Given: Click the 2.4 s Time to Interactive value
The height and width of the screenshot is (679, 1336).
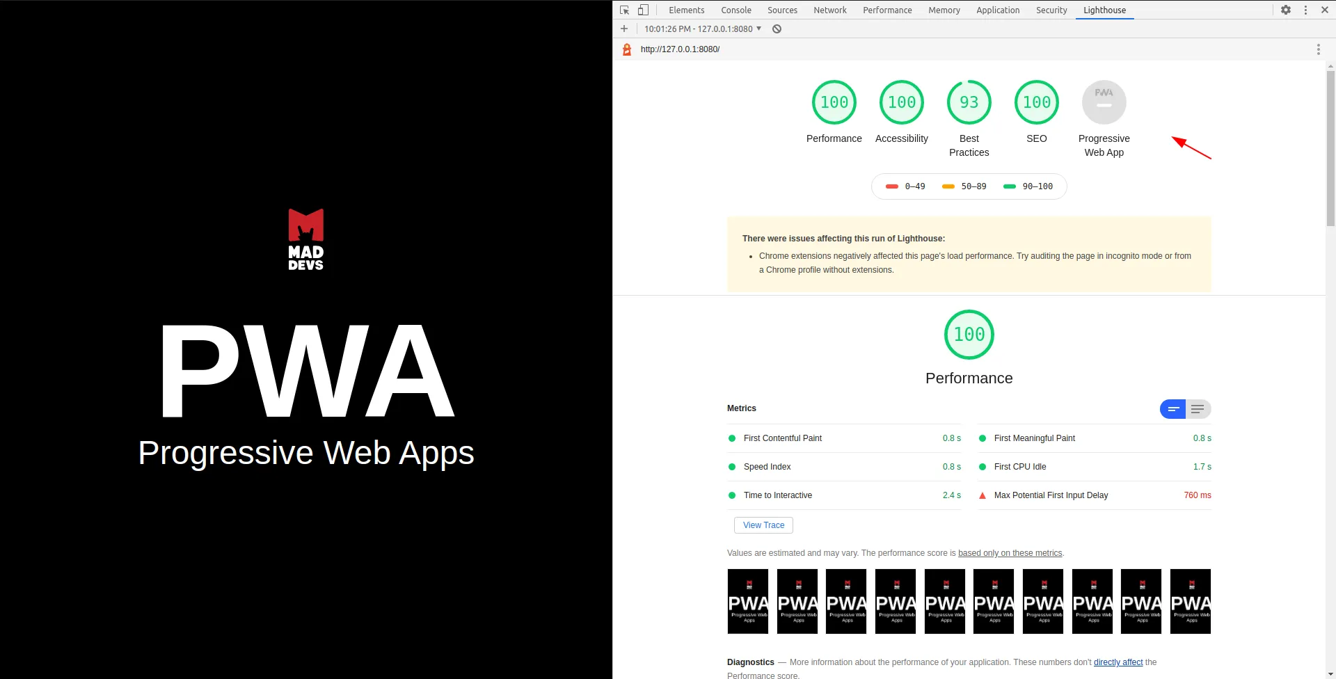Looking at the screenshot, I should 952,495.
